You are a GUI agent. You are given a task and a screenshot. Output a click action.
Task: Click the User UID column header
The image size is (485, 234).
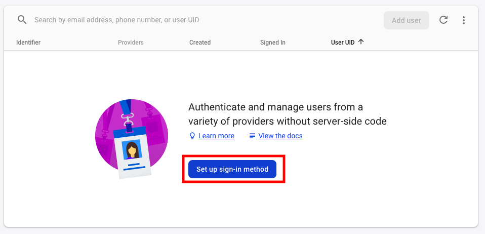click(343, 43)
